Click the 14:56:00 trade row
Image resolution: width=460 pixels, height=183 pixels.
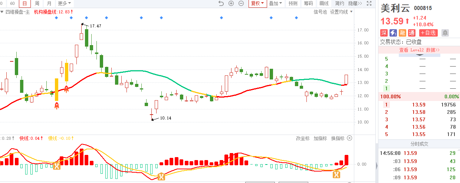[419, 153]
